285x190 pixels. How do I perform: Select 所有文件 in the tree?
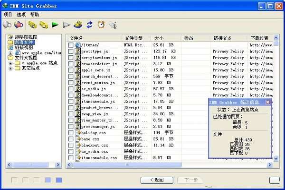24,43
